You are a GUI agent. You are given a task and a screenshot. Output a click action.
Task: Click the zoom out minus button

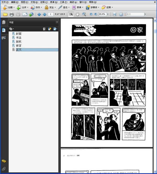91,14
